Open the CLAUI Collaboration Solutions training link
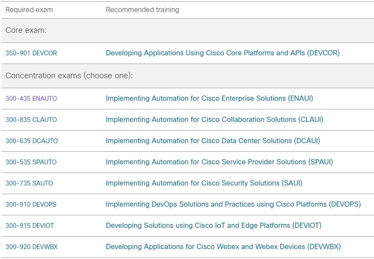 (214, 120)
